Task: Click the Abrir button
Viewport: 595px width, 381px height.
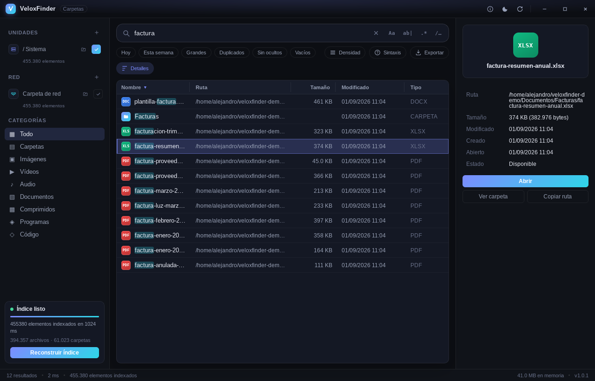Action: point(525,181)
